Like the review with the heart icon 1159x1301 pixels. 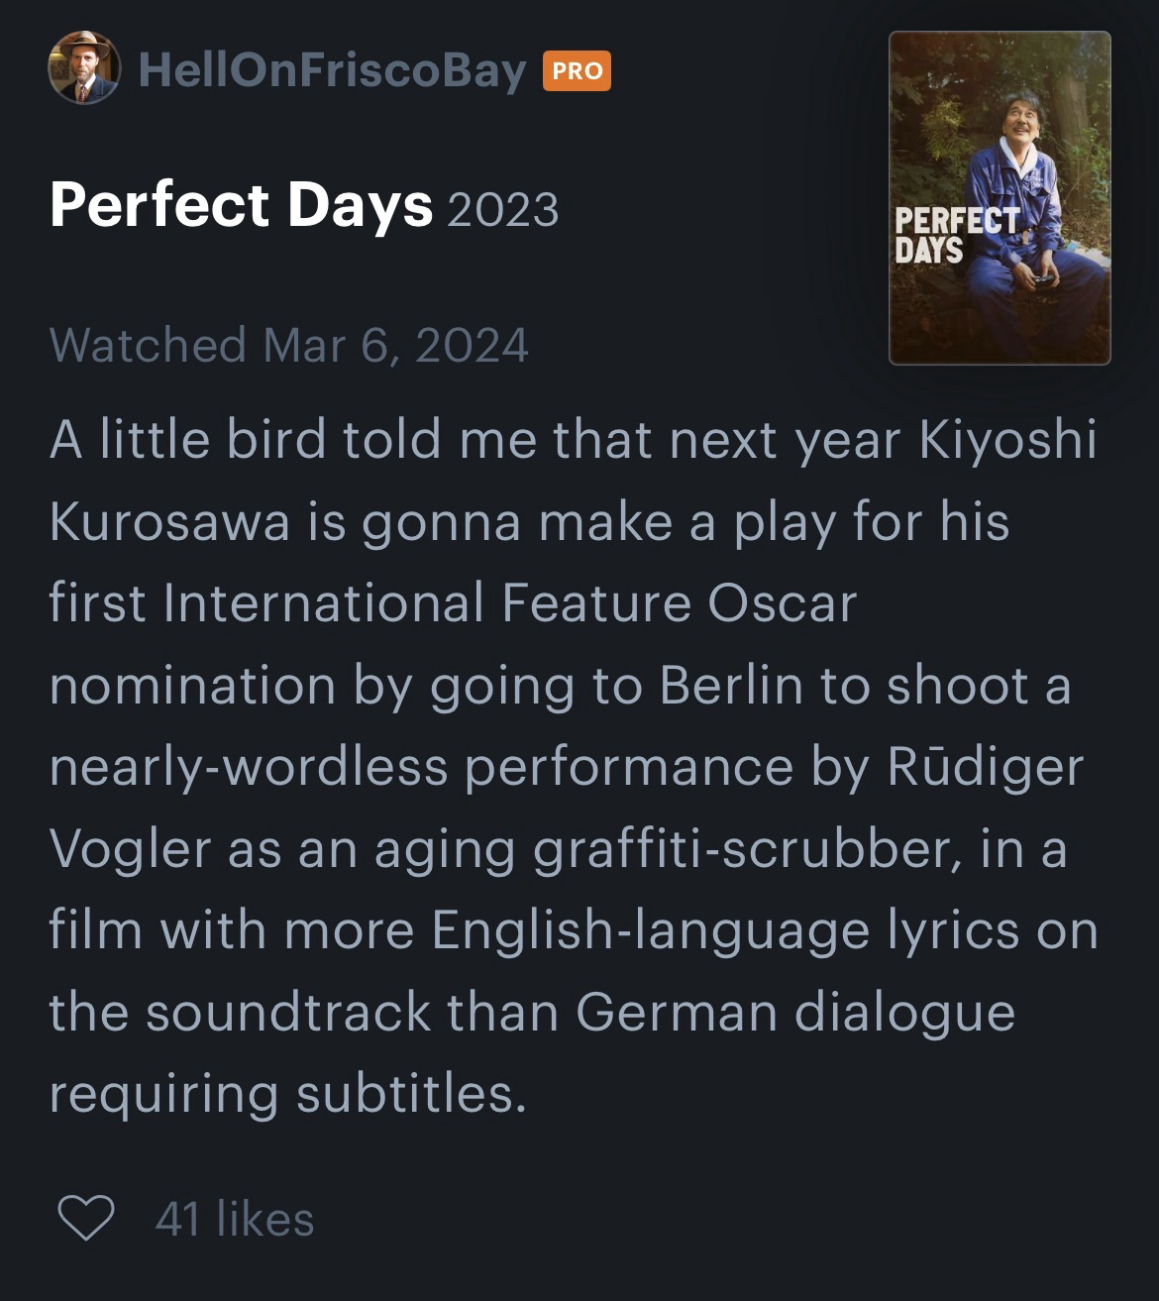85,1218
